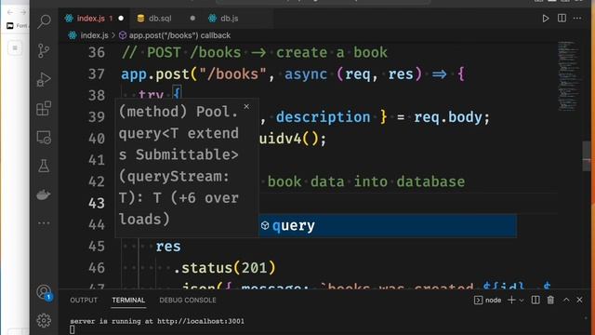
Task: Click line number 36 in gutter
Action: (97, 52)
